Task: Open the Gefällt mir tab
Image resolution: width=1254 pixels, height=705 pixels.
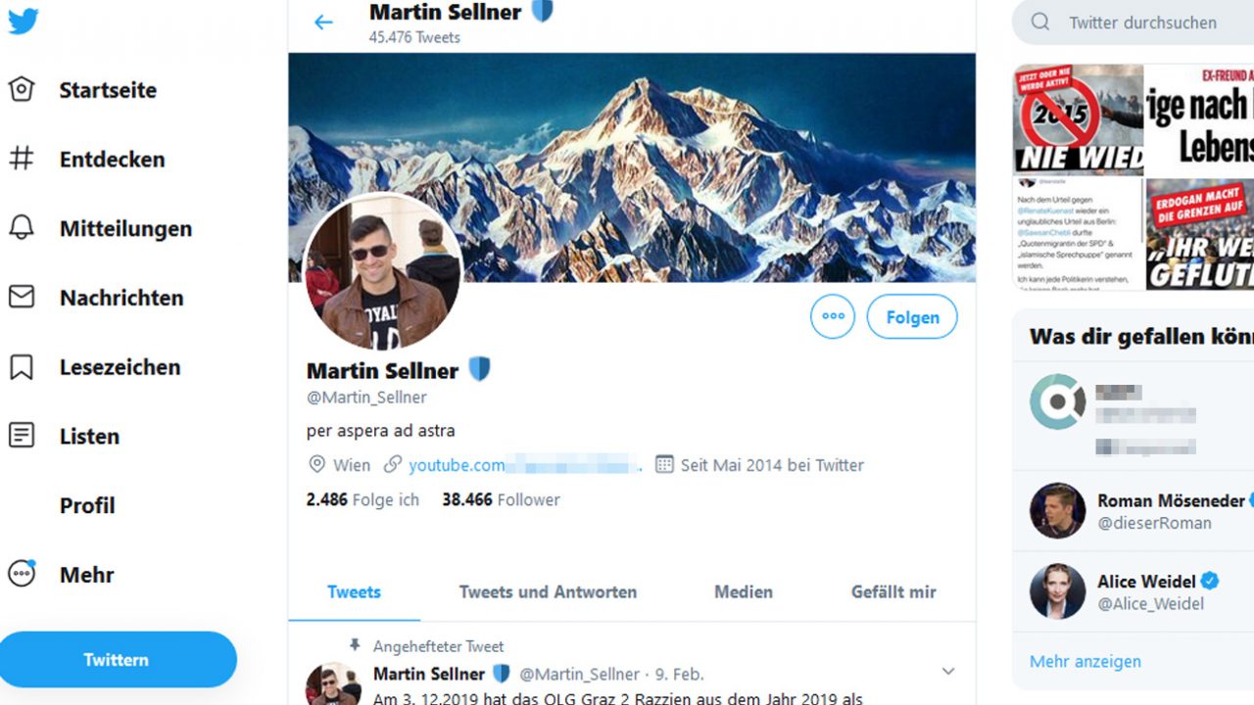Action: coord(893,592)
